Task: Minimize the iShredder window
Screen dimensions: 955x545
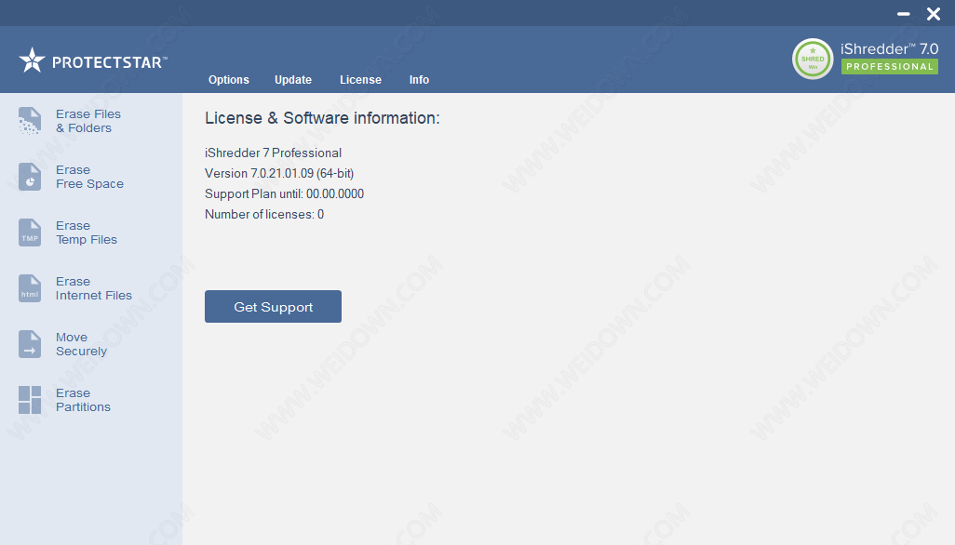Action: pos(903,14)
